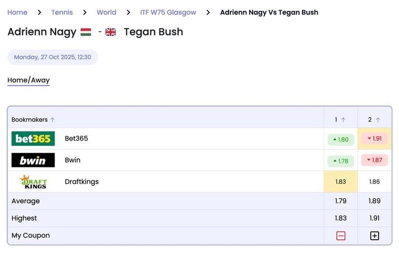Sort by Bookmakers column arrow
This screenshot has width=399, height=253.
[53, 120]
